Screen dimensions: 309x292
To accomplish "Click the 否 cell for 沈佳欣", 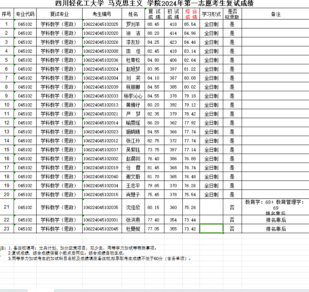I will click(x=232, y=207).
